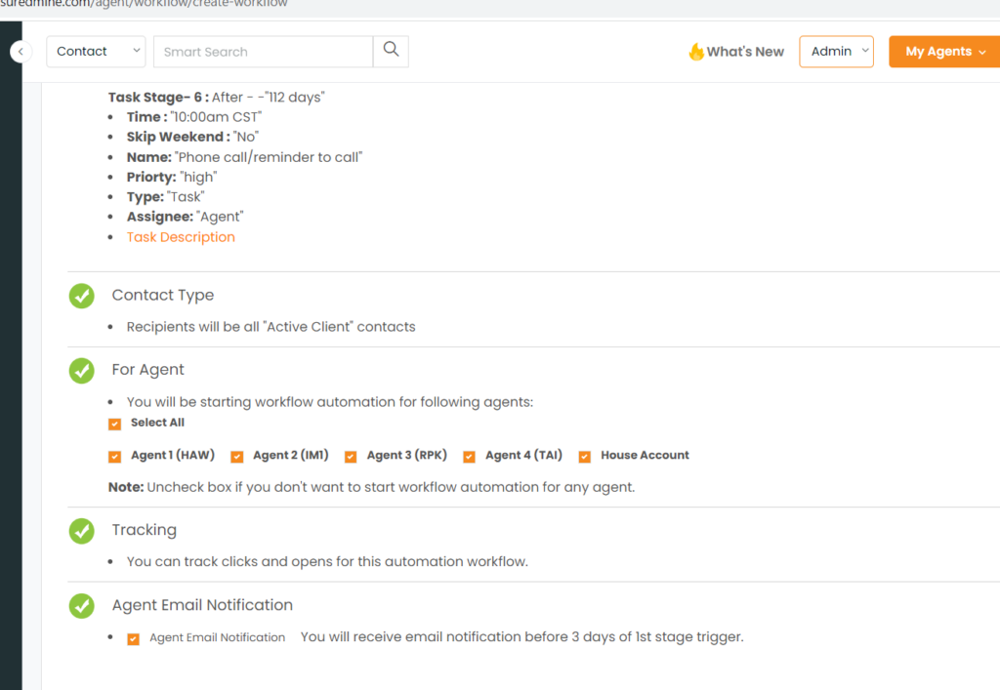Click the green checkmark beside Contact Type
The image size is (1000, 690).
[81, 296]
